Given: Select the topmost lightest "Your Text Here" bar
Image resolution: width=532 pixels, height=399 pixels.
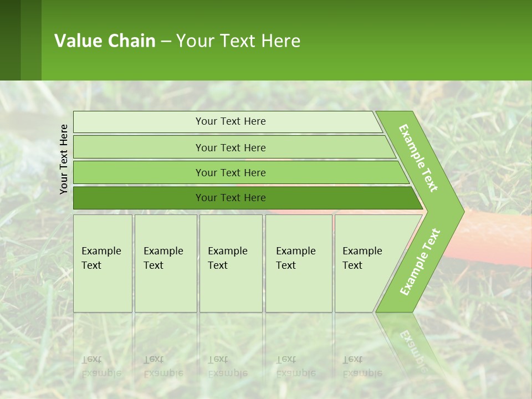Looking at the screenshot, I should (x=230, y=121).
